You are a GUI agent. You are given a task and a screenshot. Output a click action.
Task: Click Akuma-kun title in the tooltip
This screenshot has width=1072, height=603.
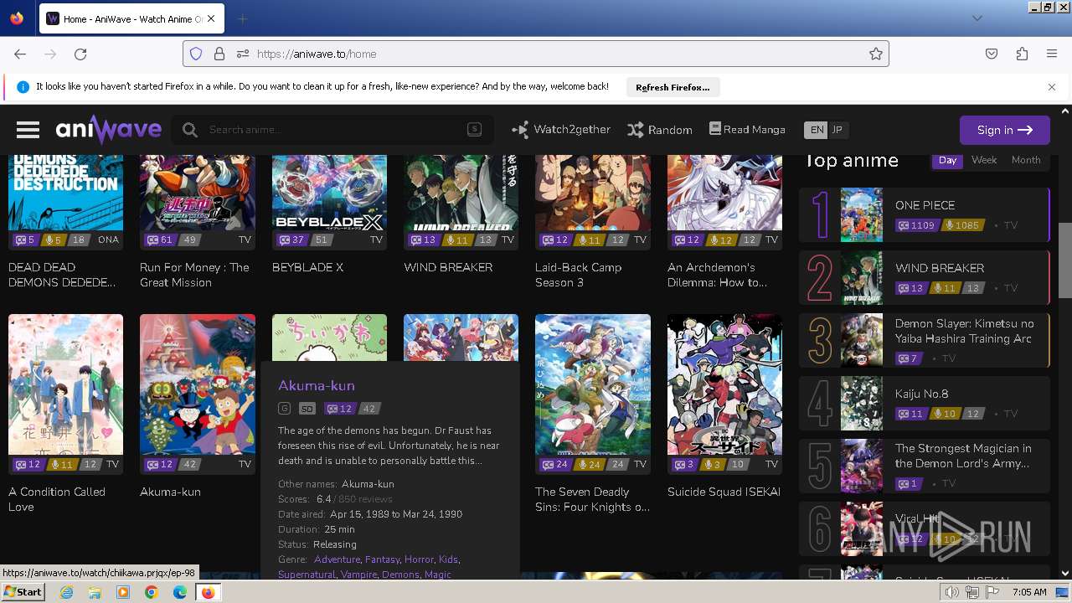[317, 385]
